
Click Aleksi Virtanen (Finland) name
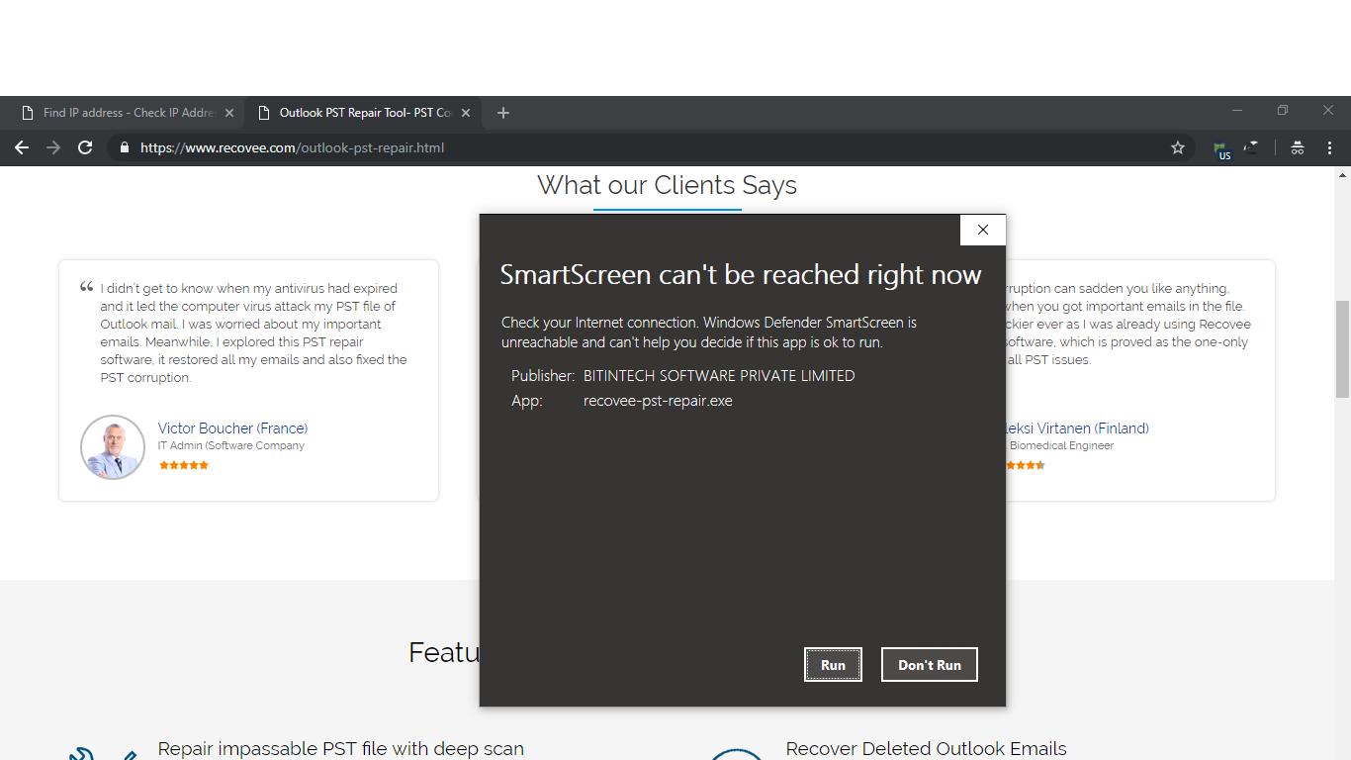pyautogui.click(x=1076, y=428)
